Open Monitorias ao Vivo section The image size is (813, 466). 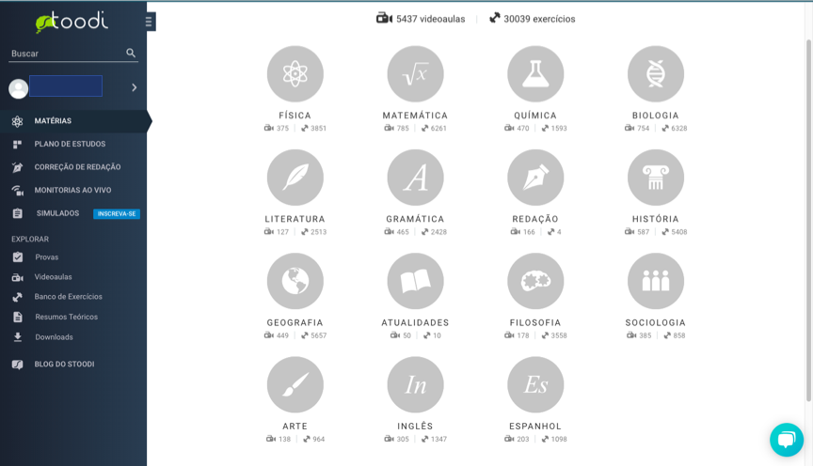(72, 190)
